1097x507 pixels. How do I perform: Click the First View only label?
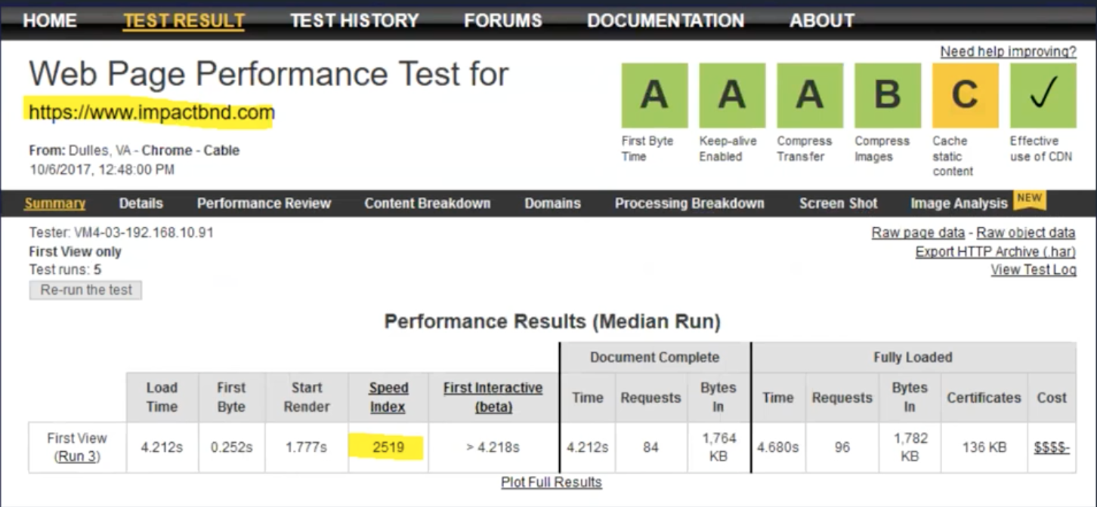[x=75, y=251]
